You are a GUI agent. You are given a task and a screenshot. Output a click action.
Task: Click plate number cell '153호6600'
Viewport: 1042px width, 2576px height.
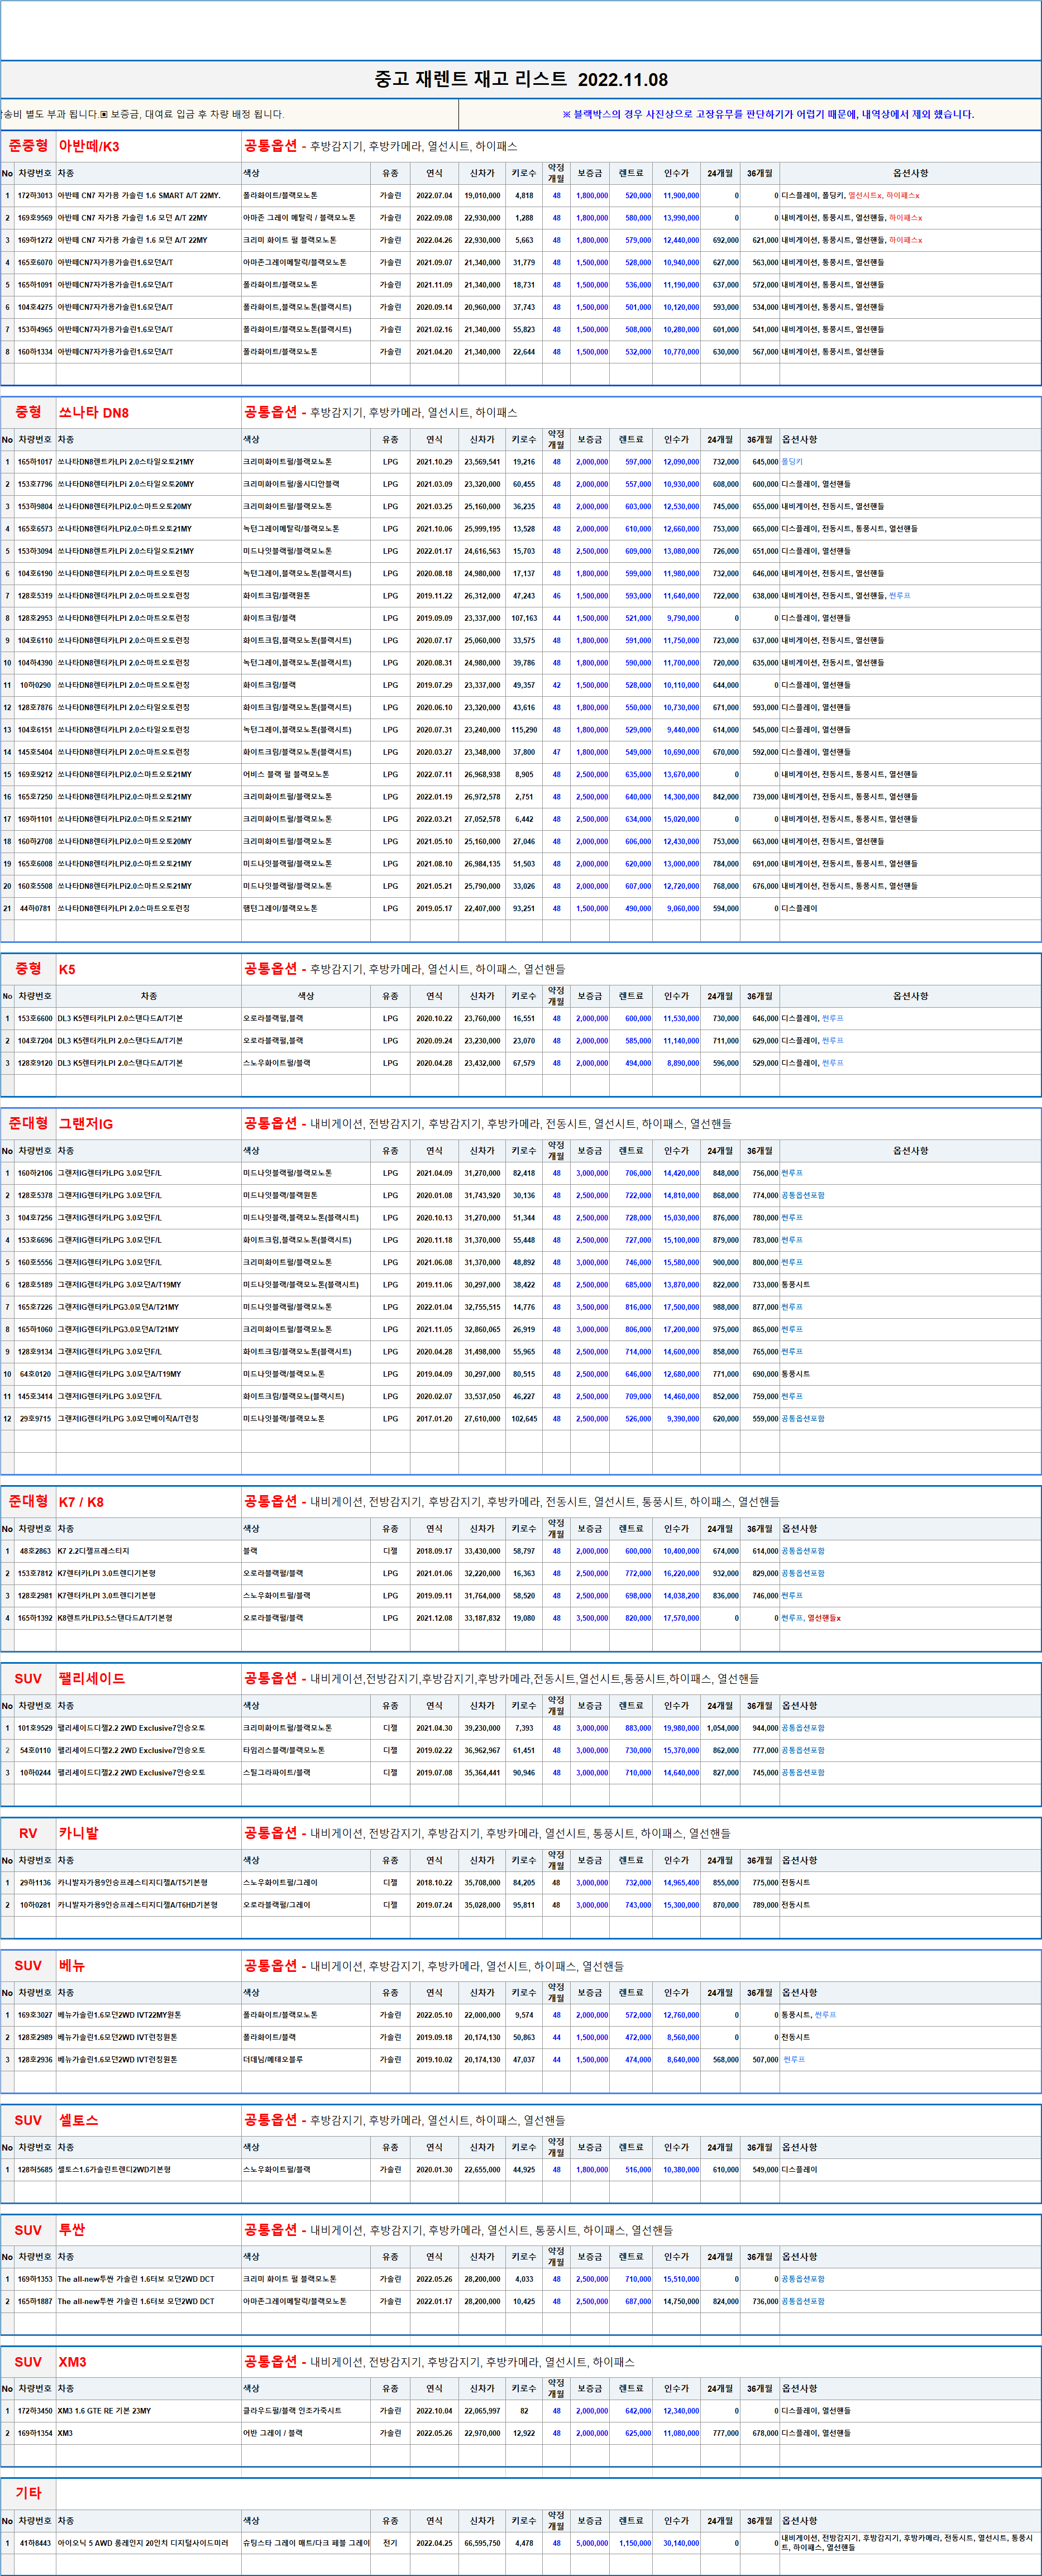pos(35,1019)
